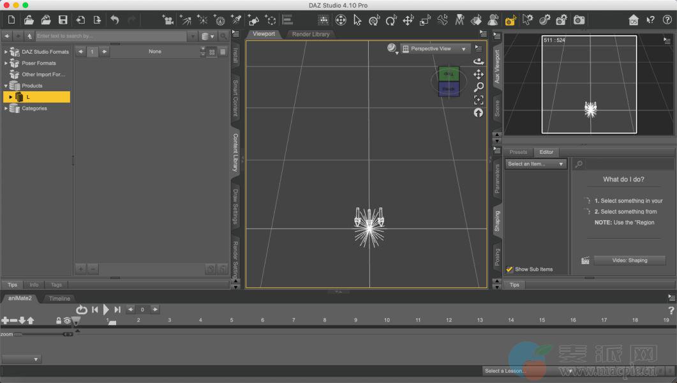The image size is (677, 383).
Task: Click the Save floppy disk icon
Action: (63, 20)
